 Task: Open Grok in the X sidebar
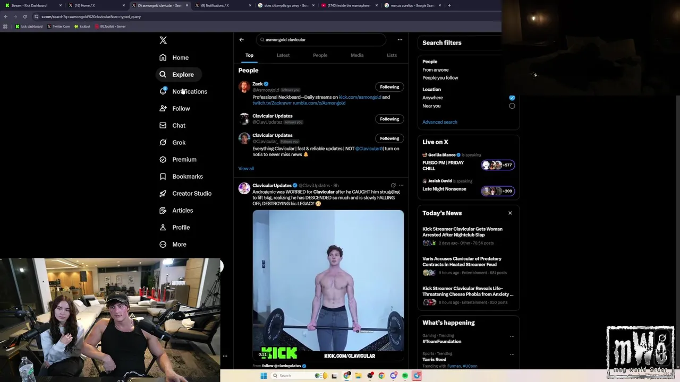(x=173, y=142)
